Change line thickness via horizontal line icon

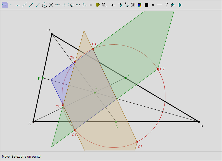tap(160, 5)
